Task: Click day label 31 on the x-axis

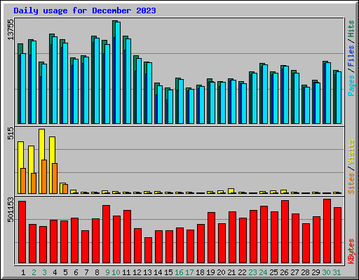Action: point(337,272)
